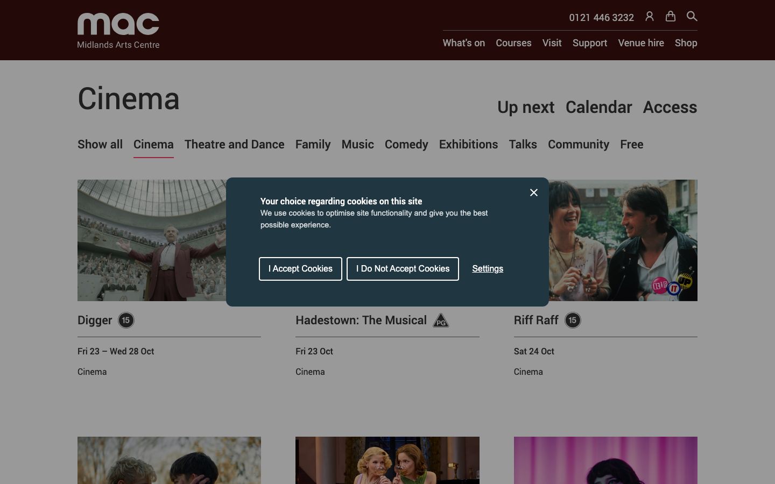Open the Riff Raff title link

point(536,321)
